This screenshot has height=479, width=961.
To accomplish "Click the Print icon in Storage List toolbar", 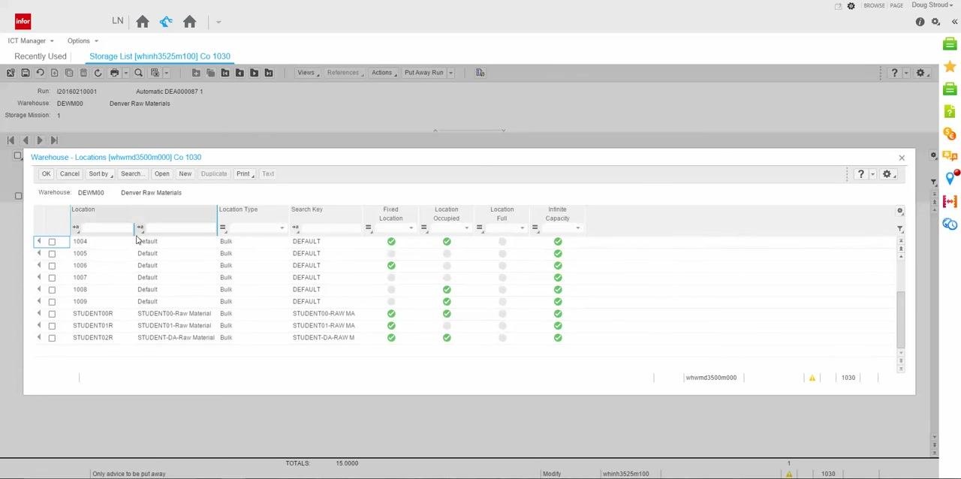I will [x=114, y=73].
